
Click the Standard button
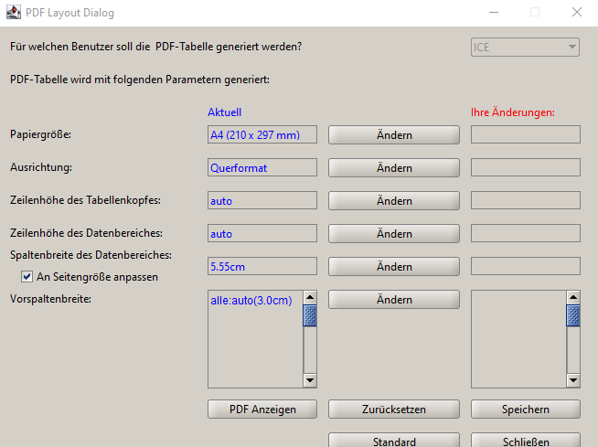pos(394,442)
